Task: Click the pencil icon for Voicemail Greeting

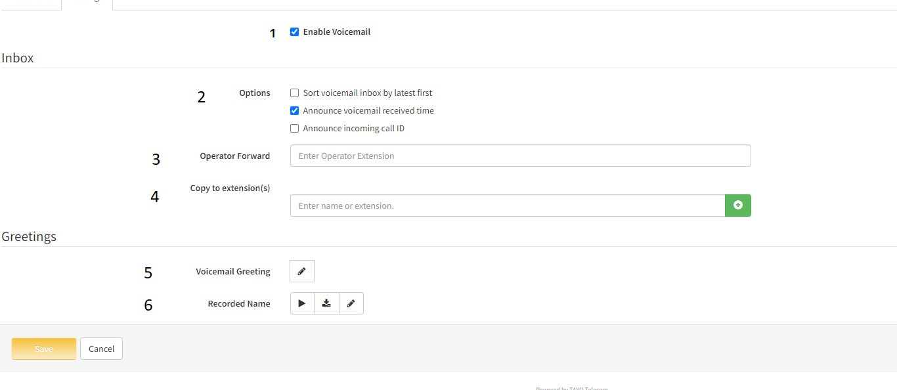Action: click(302, 271)
